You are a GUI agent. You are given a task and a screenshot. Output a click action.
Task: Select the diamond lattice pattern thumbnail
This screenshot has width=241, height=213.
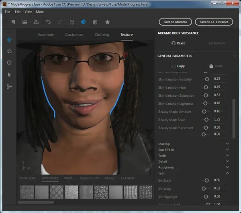click(57, 192)
